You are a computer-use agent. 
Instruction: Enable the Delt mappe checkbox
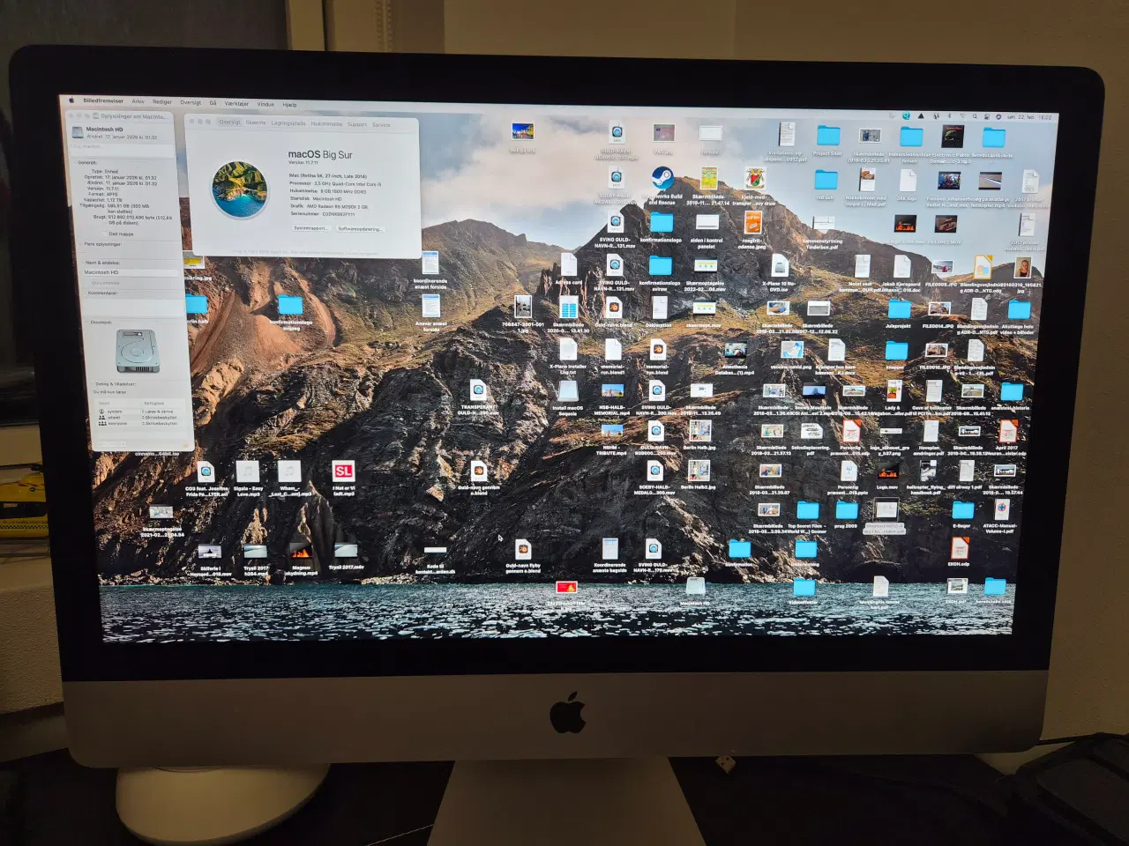click(x=105, y=233)
